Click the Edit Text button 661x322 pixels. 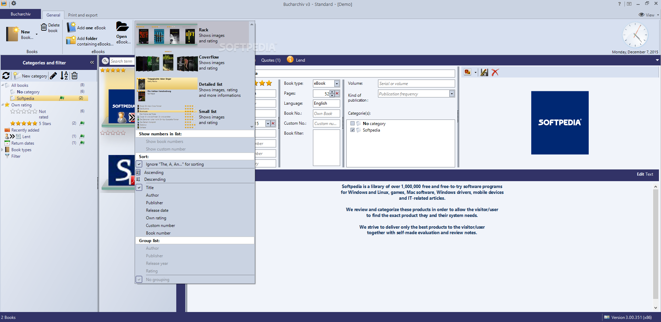(645, 174)
